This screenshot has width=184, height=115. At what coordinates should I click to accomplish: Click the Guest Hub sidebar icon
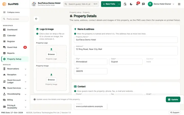4,47
